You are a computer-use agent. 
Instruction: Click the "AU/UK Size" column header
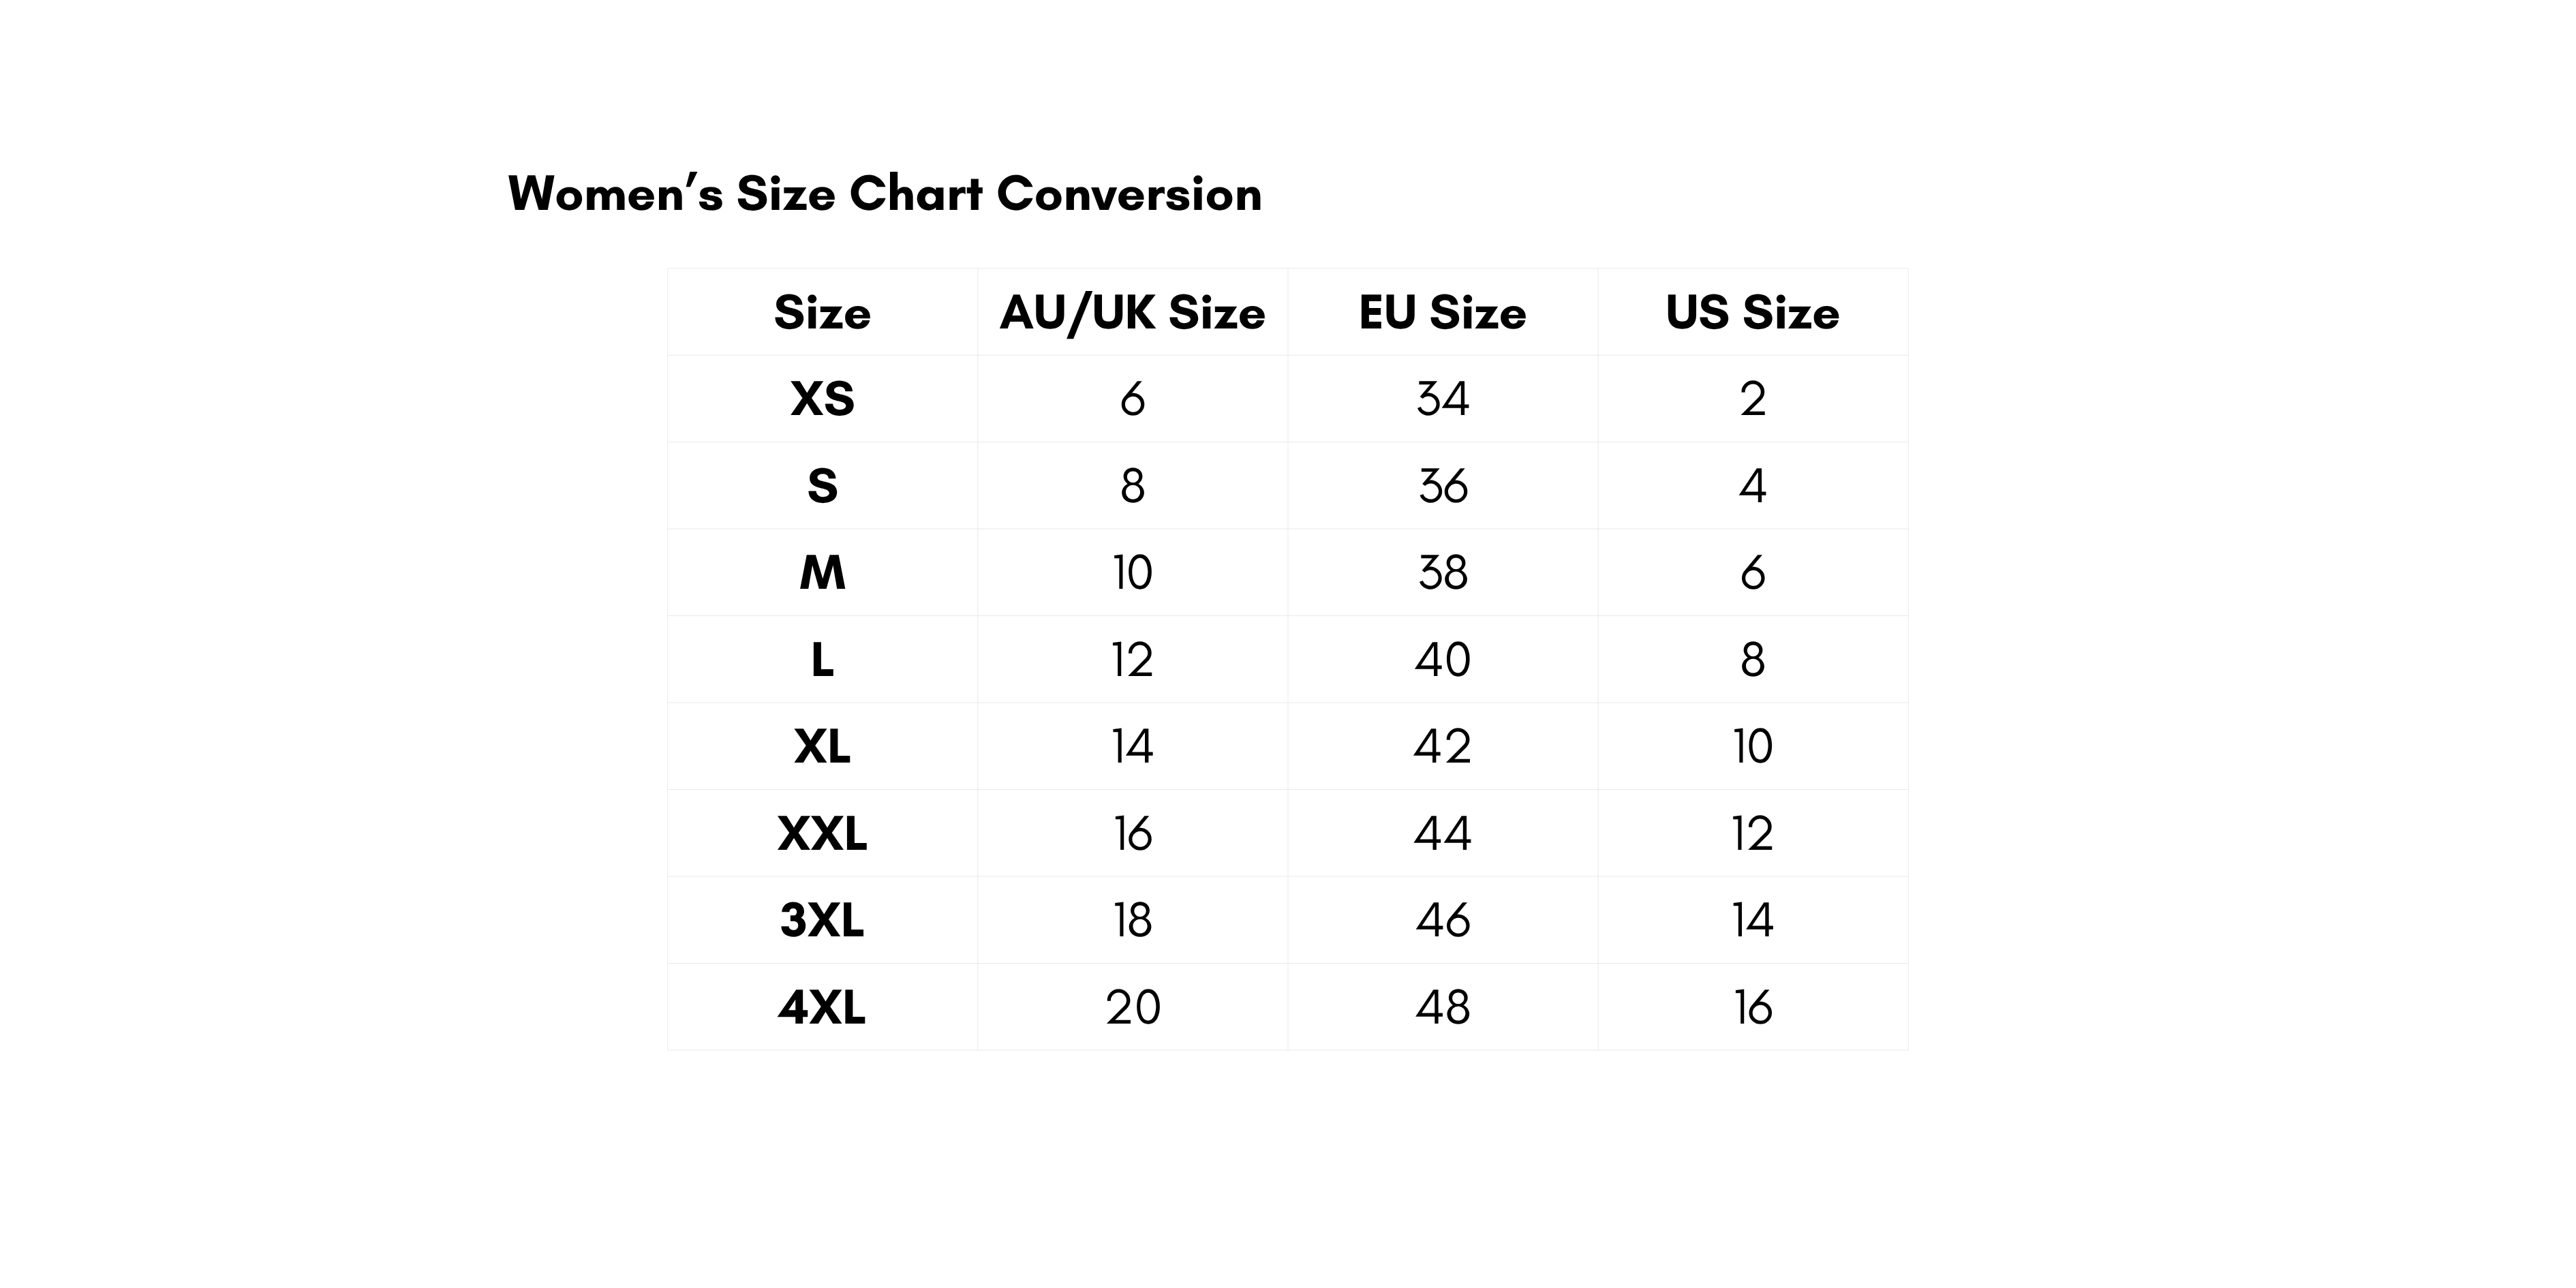tap(1132, 313)
